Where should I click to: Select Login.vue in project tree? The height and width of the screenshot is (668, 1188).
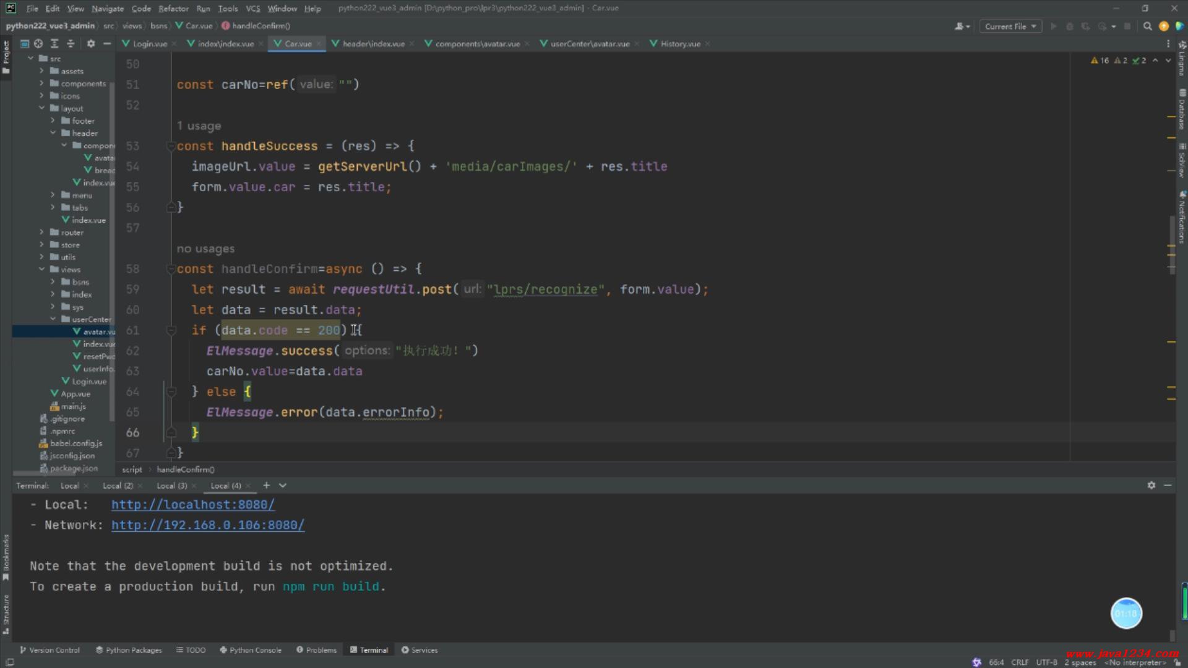(88, 382)
